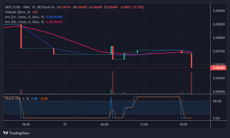Screen dimensions: 230x138
Task: Click the first 18:00 time axis label
Action: [x=26, y=125]
